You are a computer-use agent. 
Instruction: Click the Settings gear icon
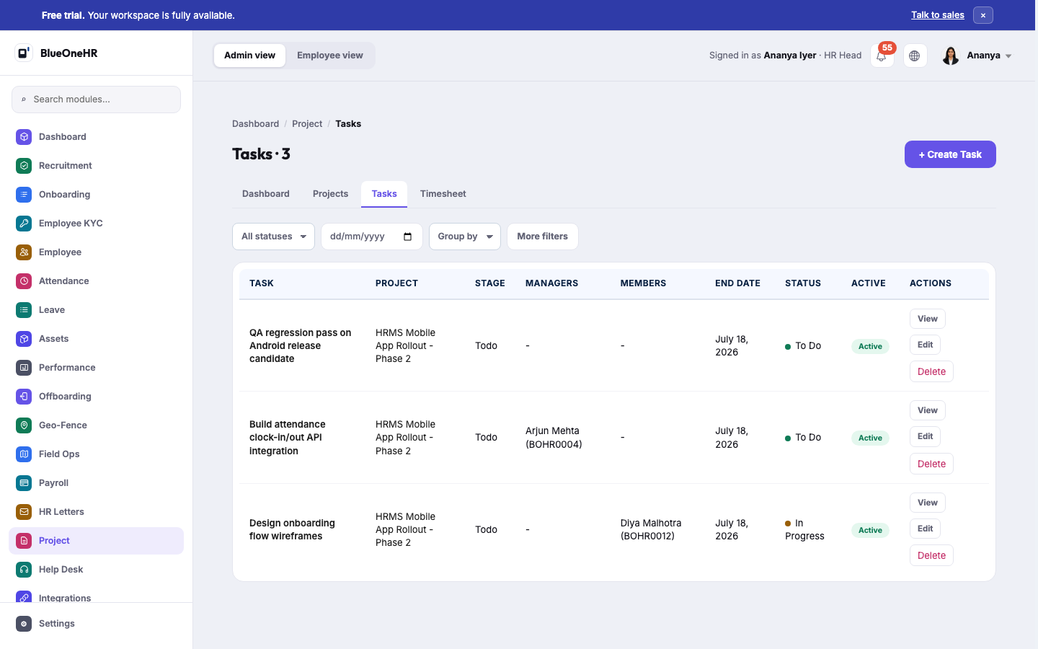tap(24, 624)
